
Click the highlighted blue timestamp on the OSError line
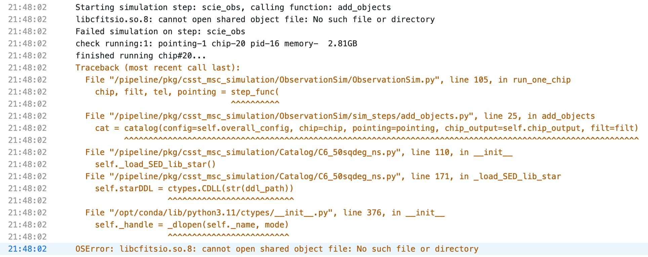pos(28,249)
